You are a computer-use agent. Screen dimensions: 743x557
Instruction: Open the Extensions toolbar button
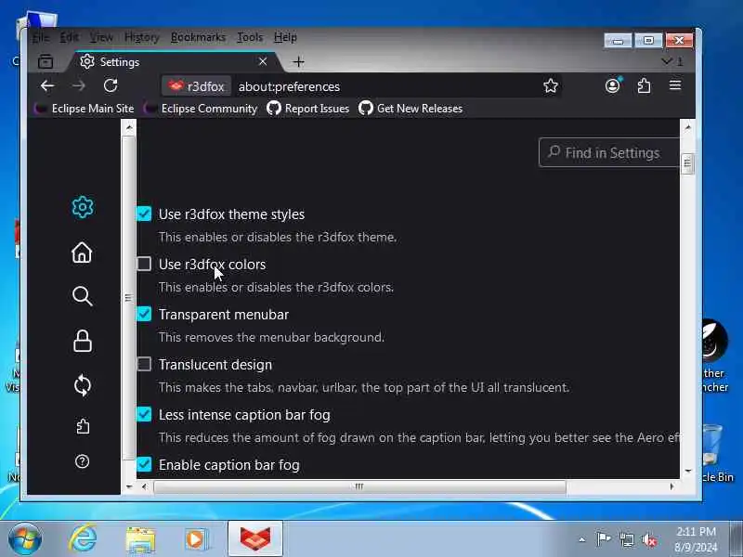pyautogui.click(x=644, y=85)
